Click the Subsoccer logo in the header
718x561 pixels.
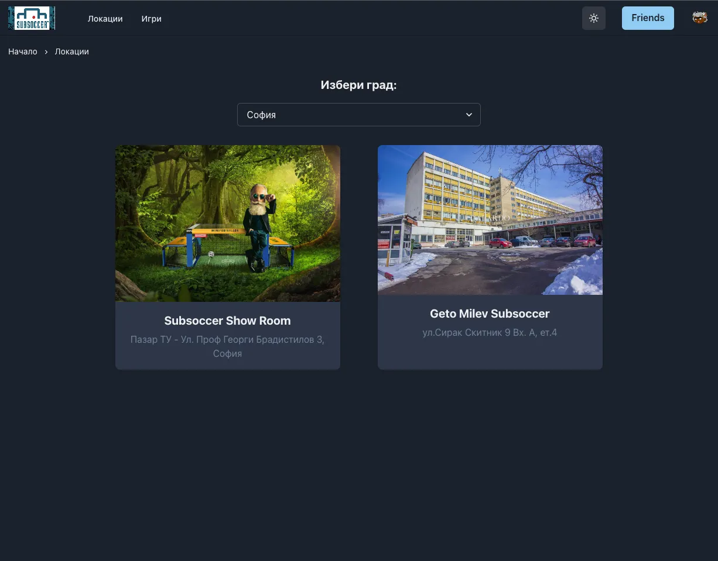click(x=32, y=18)
